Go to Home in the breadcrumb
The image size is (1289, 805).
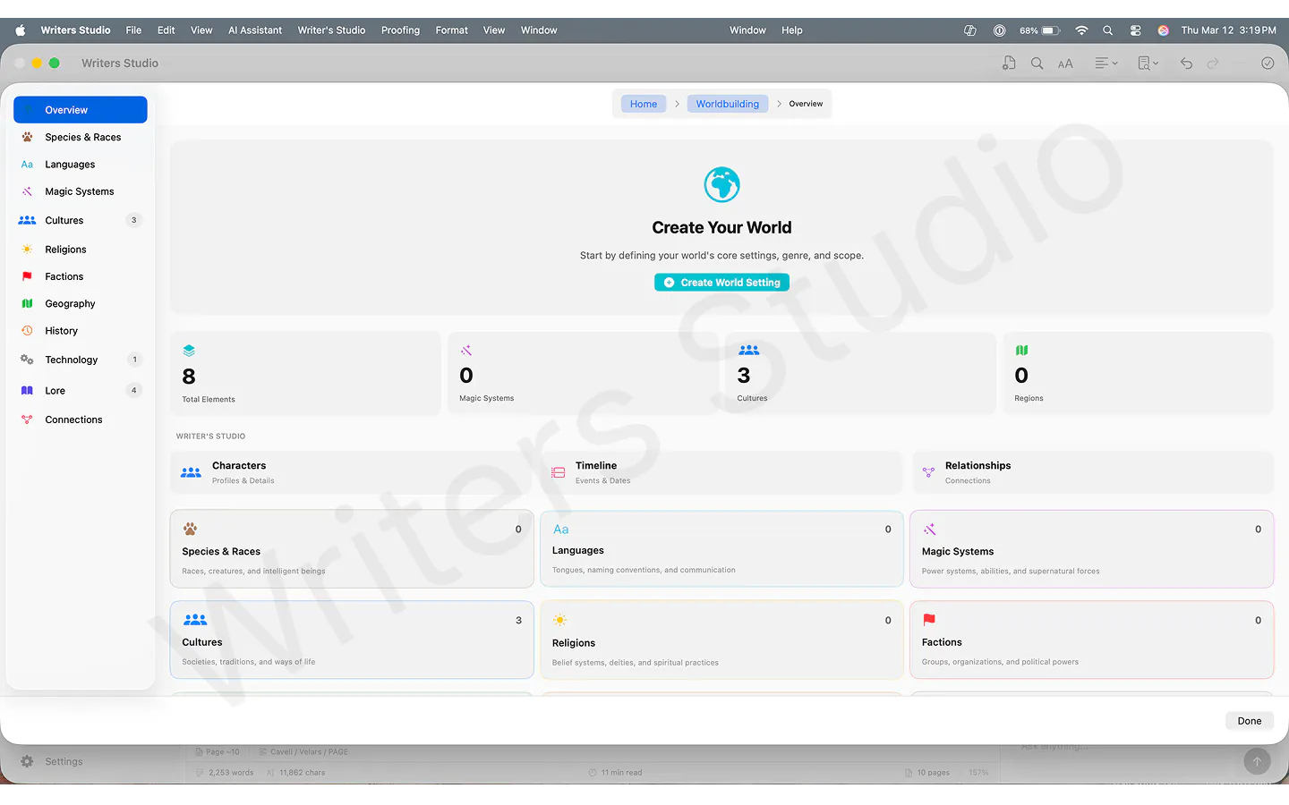click(644, 104)
